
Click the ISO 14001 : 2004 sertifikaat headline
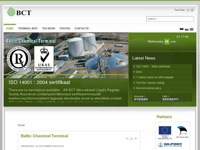[39, 82]
